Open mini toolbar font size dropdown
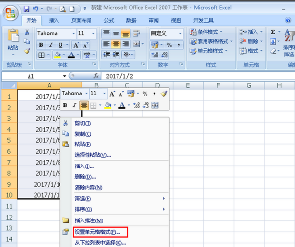This screenshot has width=295, height=247. click(x=104, y=93)
